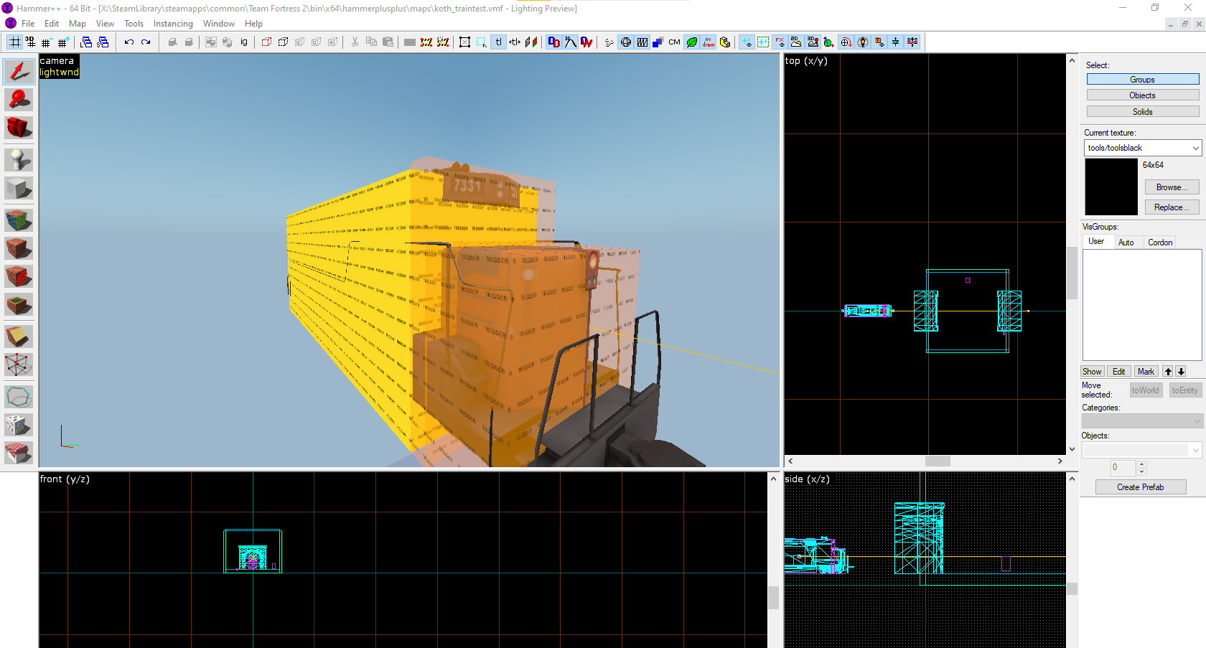Image resolution: width=1206 pixels, height=648 pixels.
Task: Toggle ignore groups (ig)
Action: [x=244, y=42]
